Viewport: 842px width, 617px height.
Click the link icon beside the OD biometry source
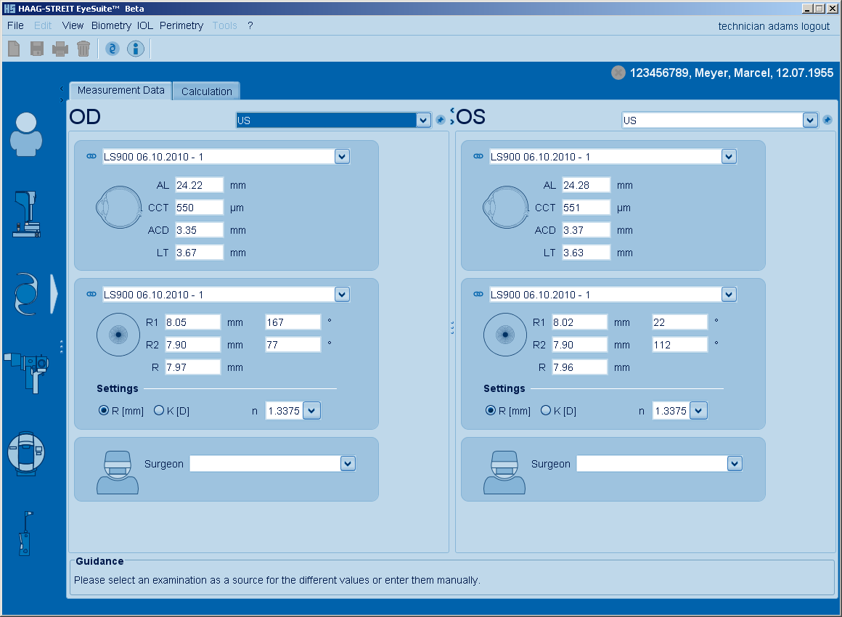pos(91,157)
